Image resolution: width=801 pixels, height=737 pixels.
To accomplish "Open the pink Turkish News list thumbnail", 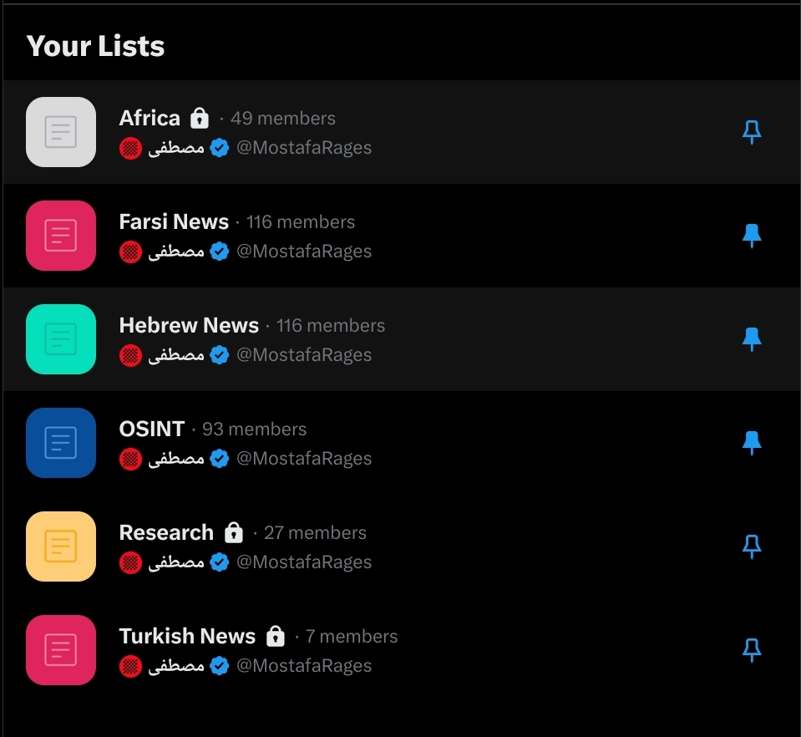I will [x=61, y=650].
